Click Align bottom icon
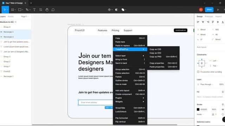225x126 pixels. [223, 22]
